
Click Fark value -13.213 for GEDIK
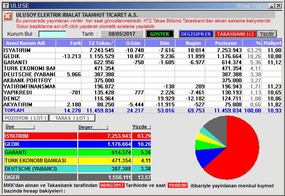point(72,56)
